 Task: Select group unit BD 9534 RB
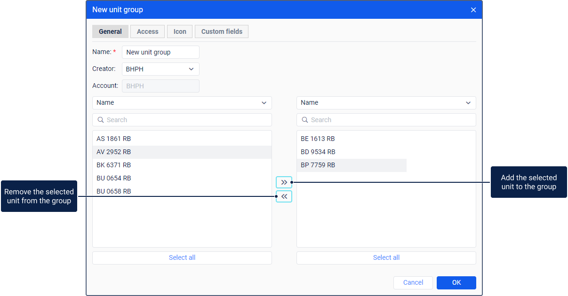352,152
